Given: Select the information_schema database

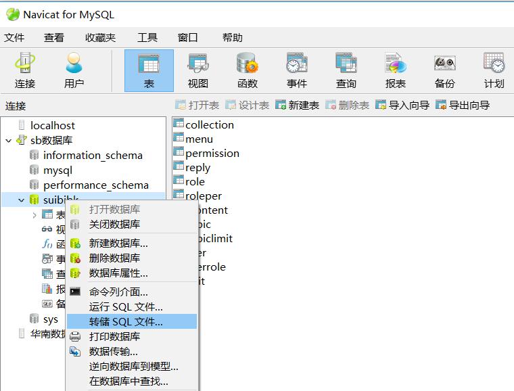Looking at the screenshot, I should click(x=93, y=156).
